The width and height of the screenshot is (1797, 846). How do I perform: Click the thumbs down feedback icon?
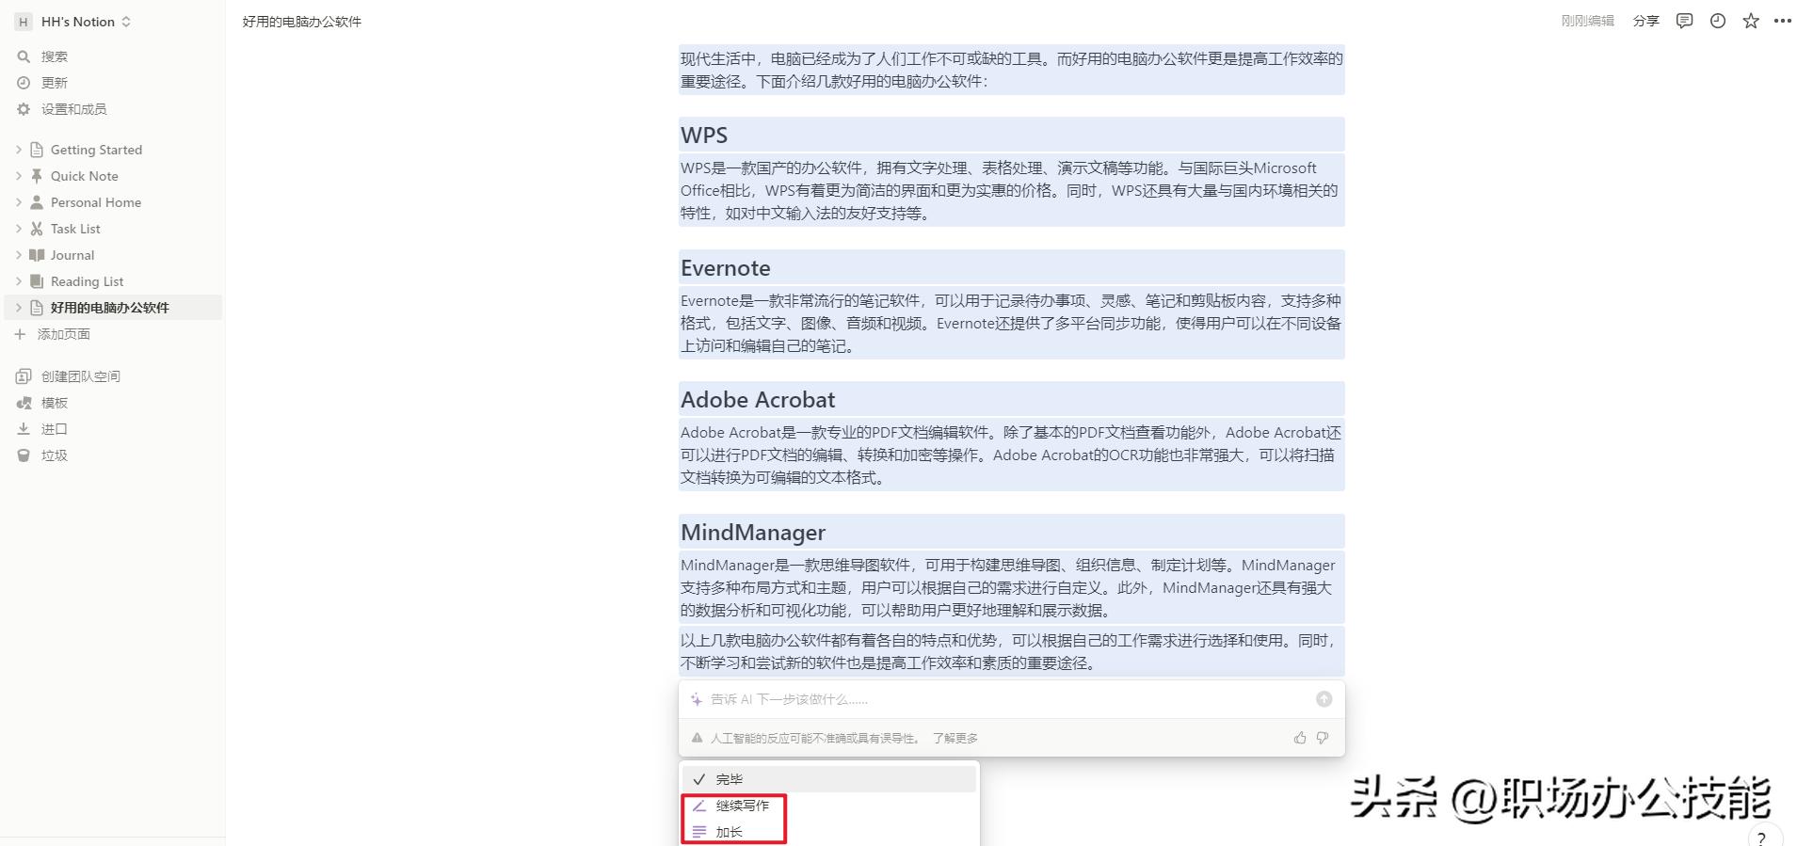(x=1323, y=738)
